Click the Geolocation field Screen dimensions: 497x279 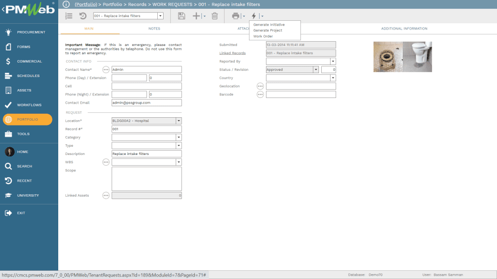pyautogui.click(x=301, y=86)
